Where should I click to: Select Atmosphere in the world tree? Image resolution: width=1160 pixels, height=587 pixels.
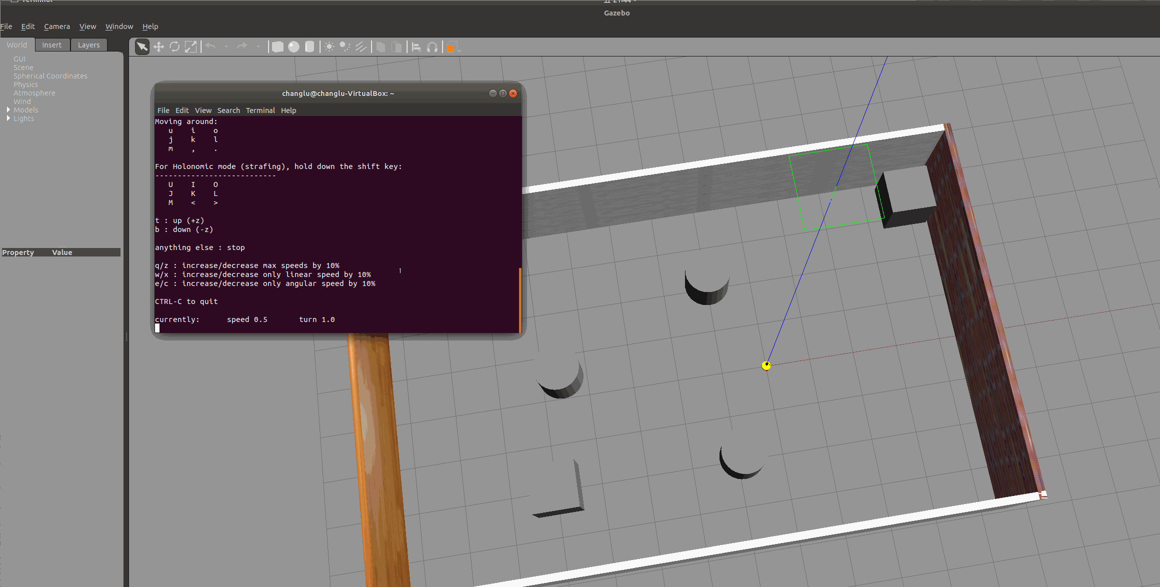[34, 93]
